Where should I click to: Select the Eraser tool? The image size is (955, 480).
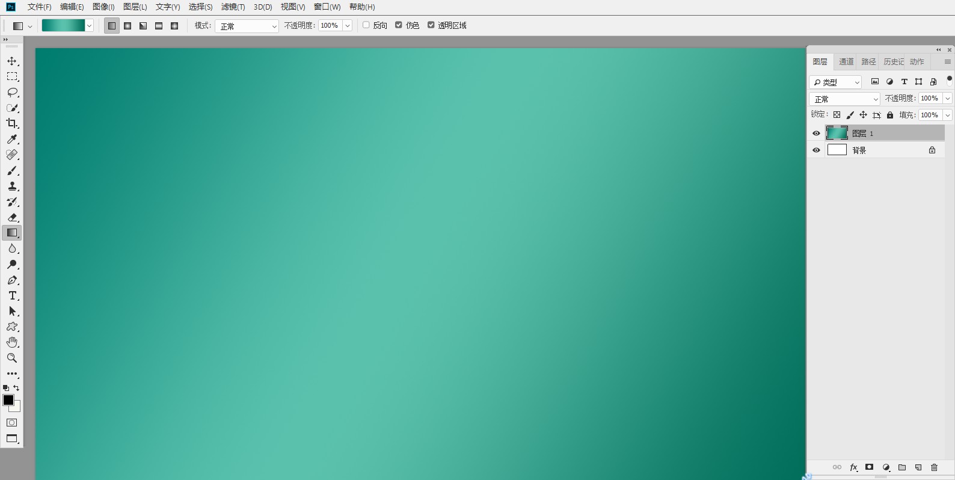tap(12, 217)
